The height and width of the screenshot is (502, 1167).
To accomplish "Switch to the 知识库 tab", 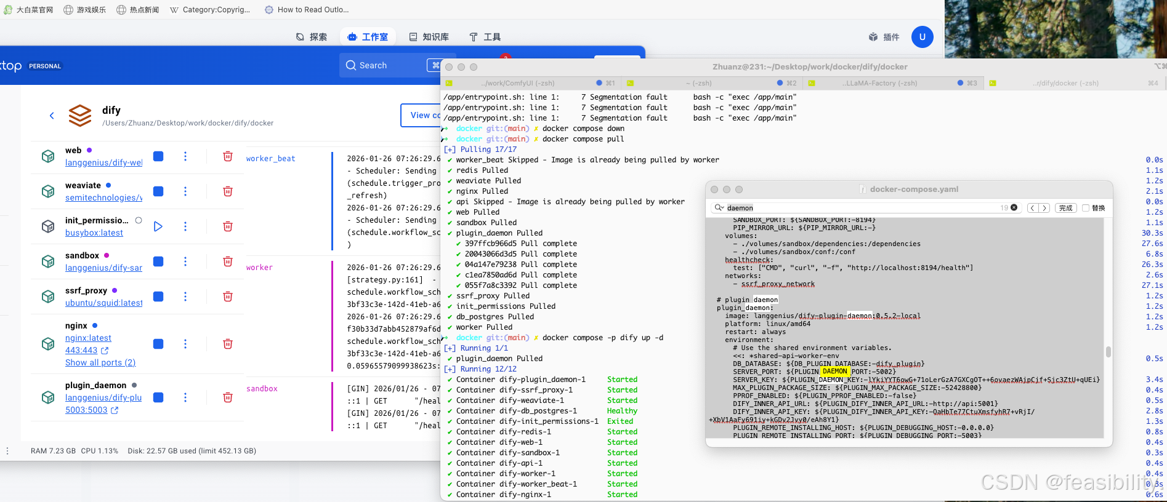I will pyautogui.click(x=429, y=37).
